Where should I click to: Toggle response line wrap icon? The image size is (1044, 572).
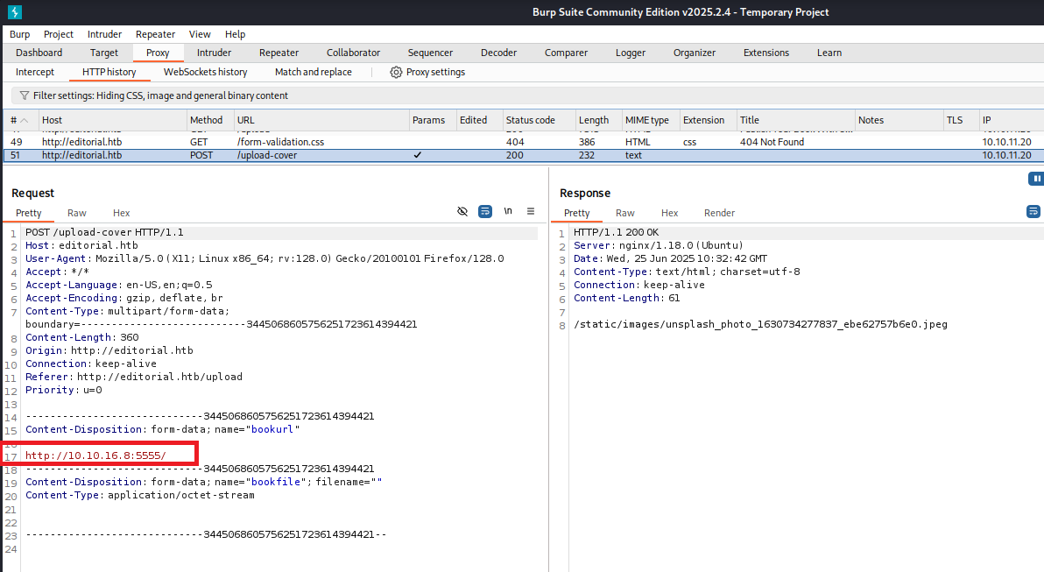(x=1033, y=211)
